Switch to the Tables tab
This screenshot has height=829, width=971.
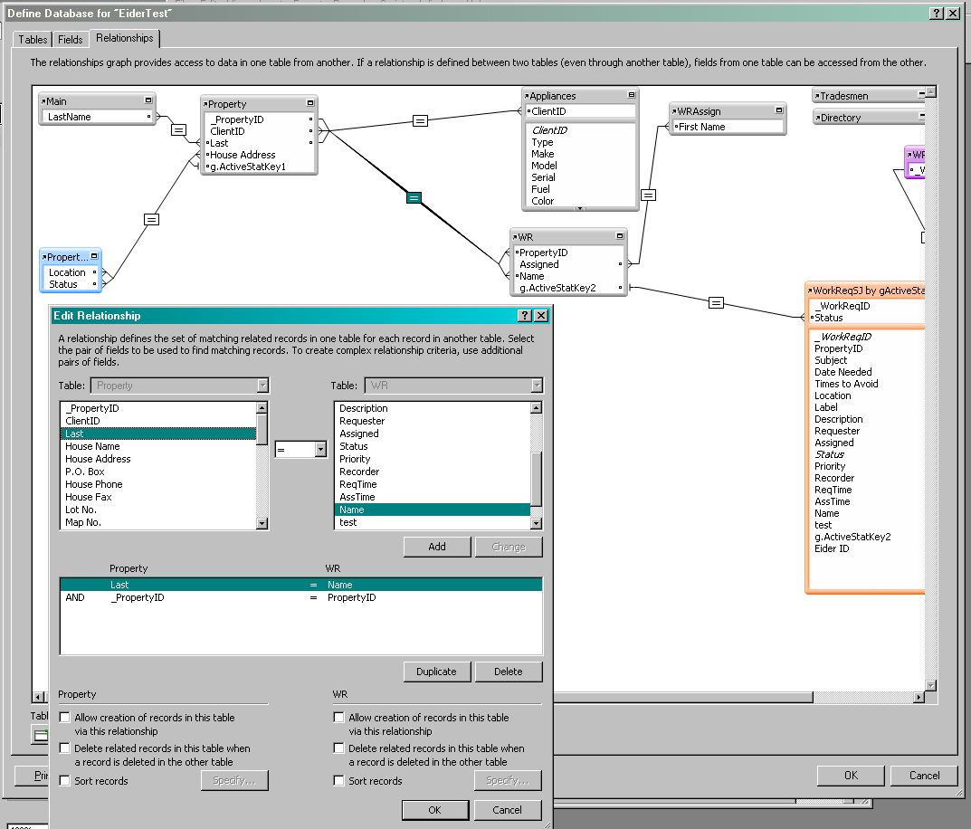click(x=33, y=40)
